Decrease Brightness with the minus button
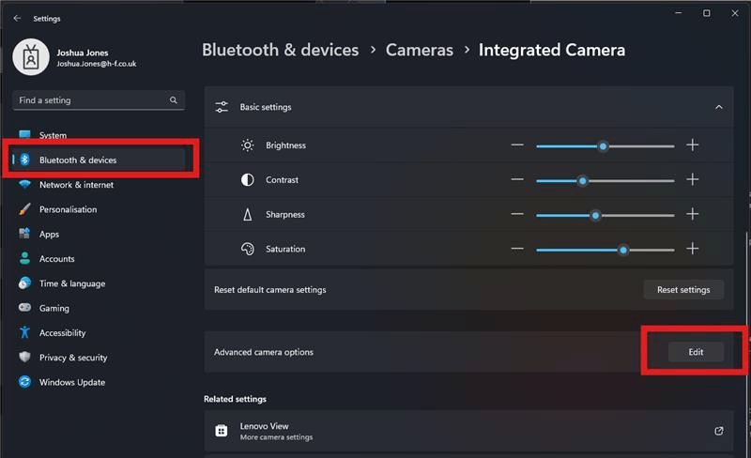Screen dimensions: 751x458 517,145
